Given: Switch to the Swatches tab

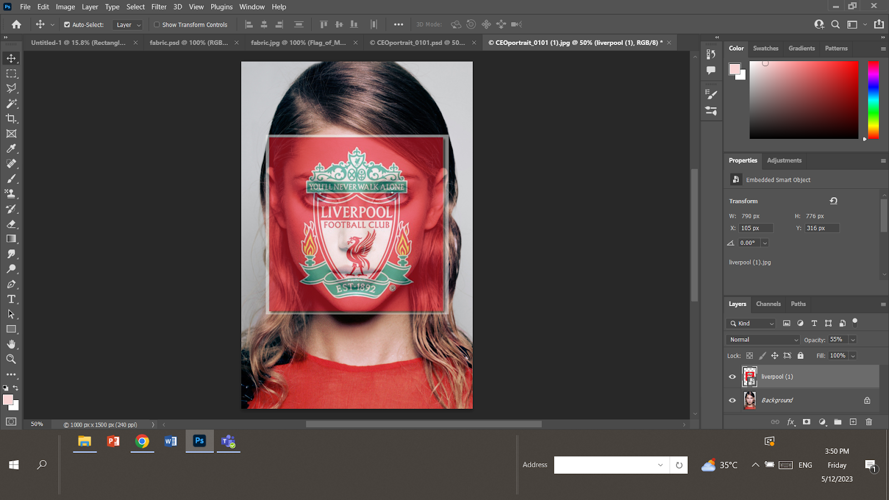Looking at the screenshot, I should (766, 48).
